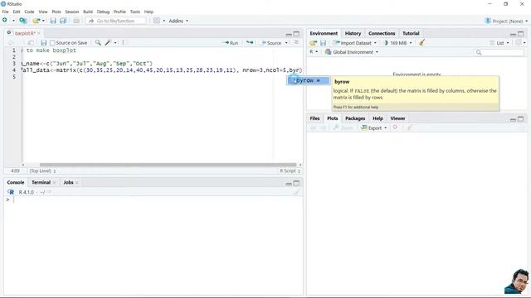Click Show in new window icon
Image resolution: width=531 pixels, height=298 pixels.
click(31, 43)
